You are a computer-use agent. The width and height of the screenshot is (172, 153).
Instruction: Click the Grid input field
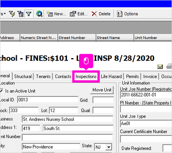103,100
